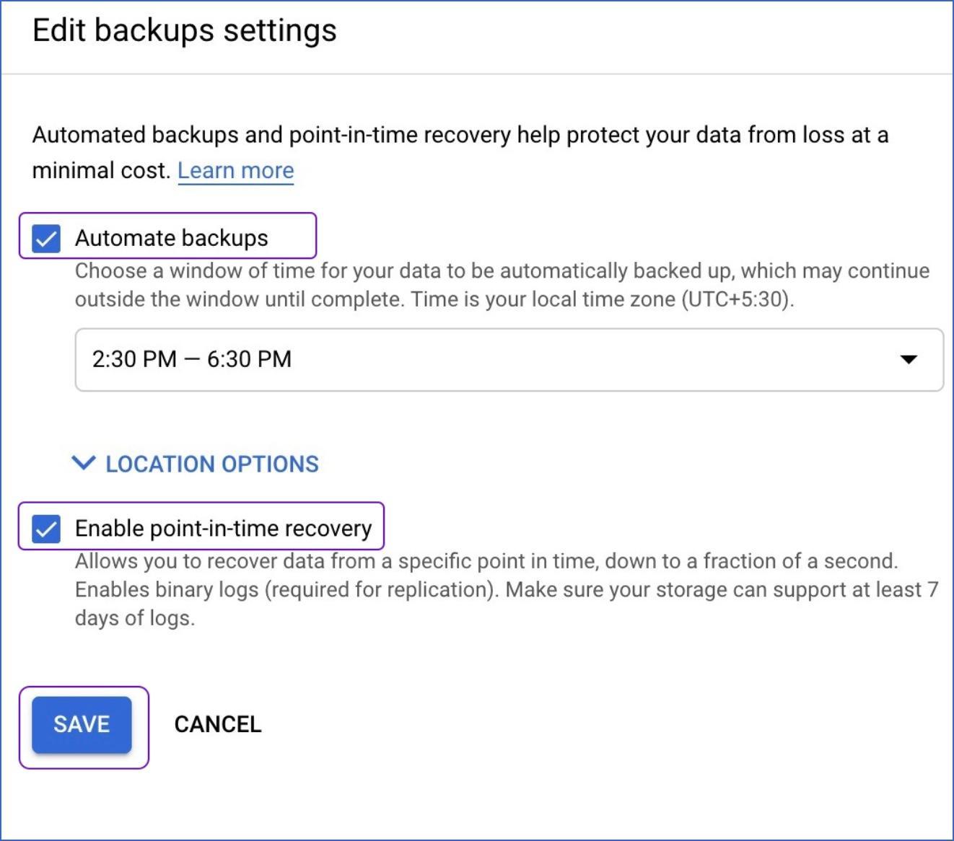
Task: Click the white checkmark icon for point-in-time recovery
Action: tap(46, 529)
